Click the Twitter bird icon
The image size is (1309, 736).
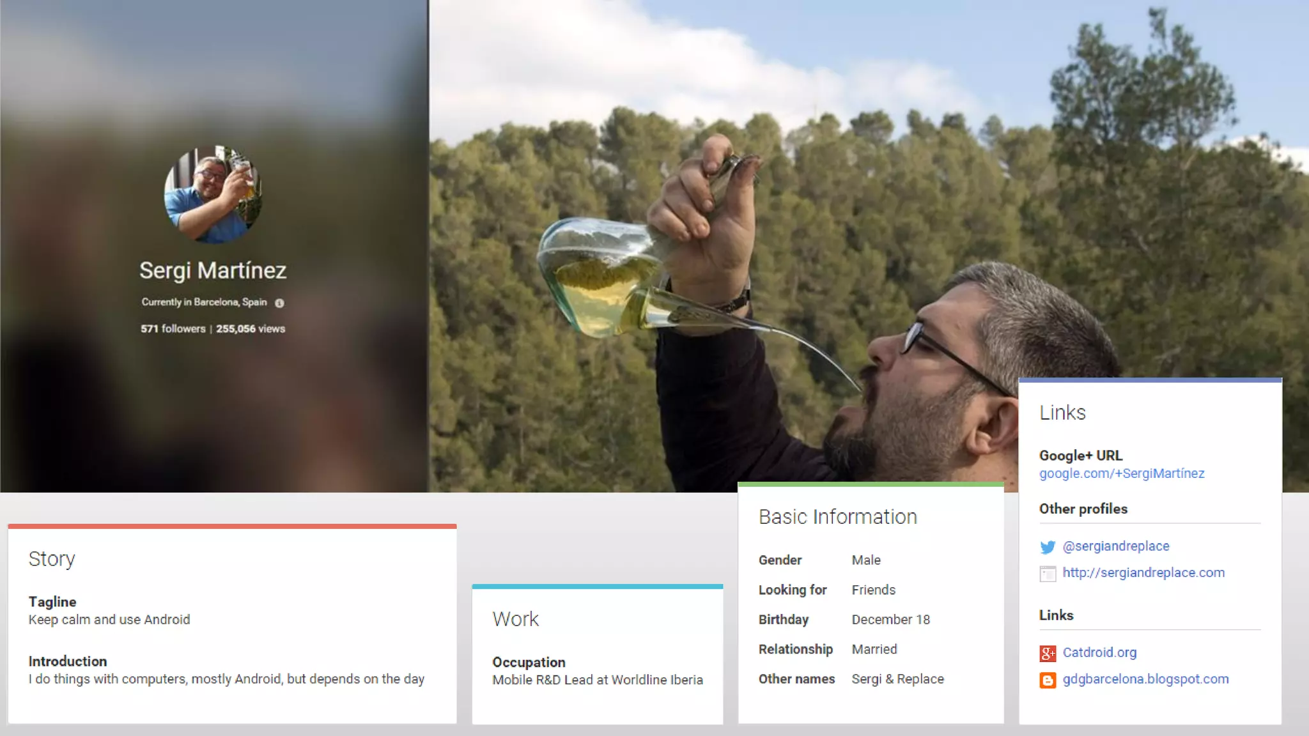pos(1048,547)
